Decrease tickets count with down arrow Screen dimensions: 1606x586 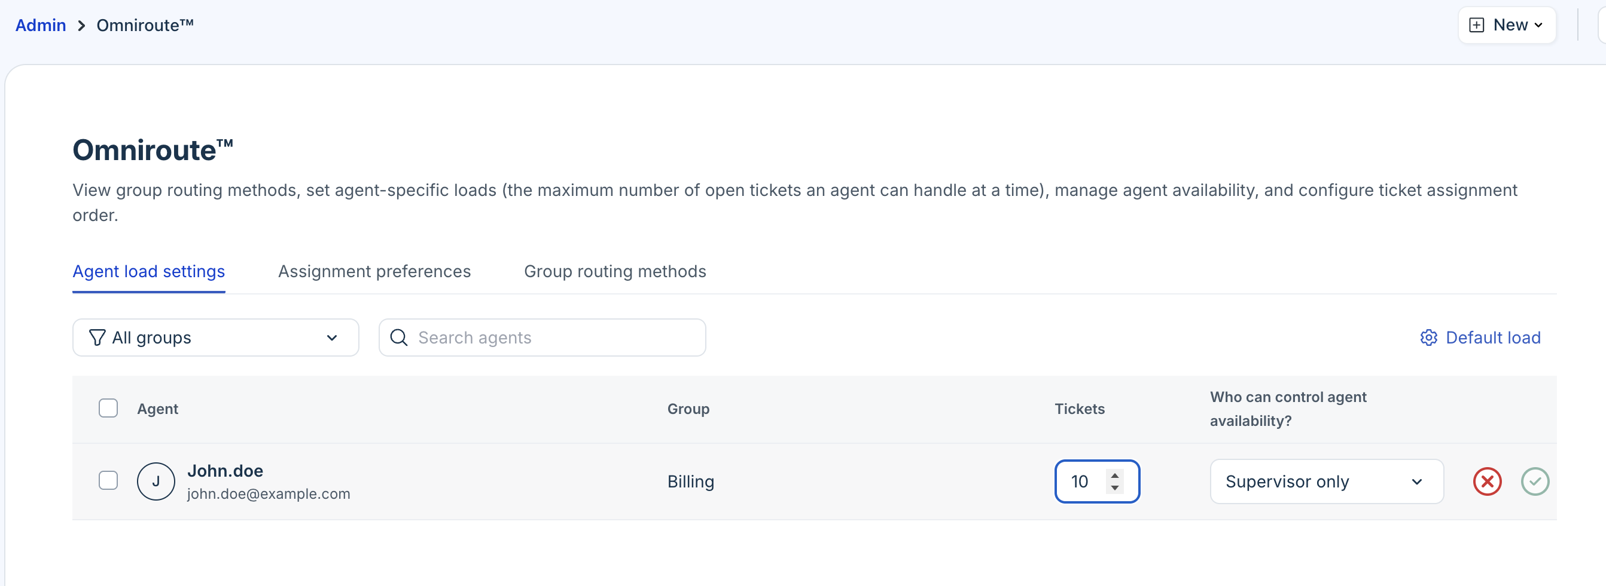click(1115, 488)
